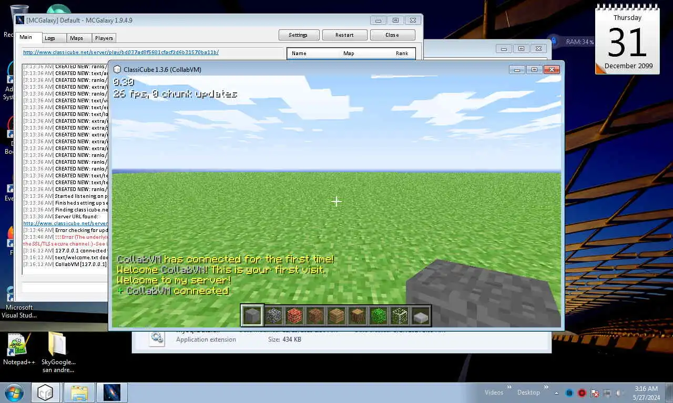Click the Map column header
This screenshot has width=673, height=403.
point(349,53)
